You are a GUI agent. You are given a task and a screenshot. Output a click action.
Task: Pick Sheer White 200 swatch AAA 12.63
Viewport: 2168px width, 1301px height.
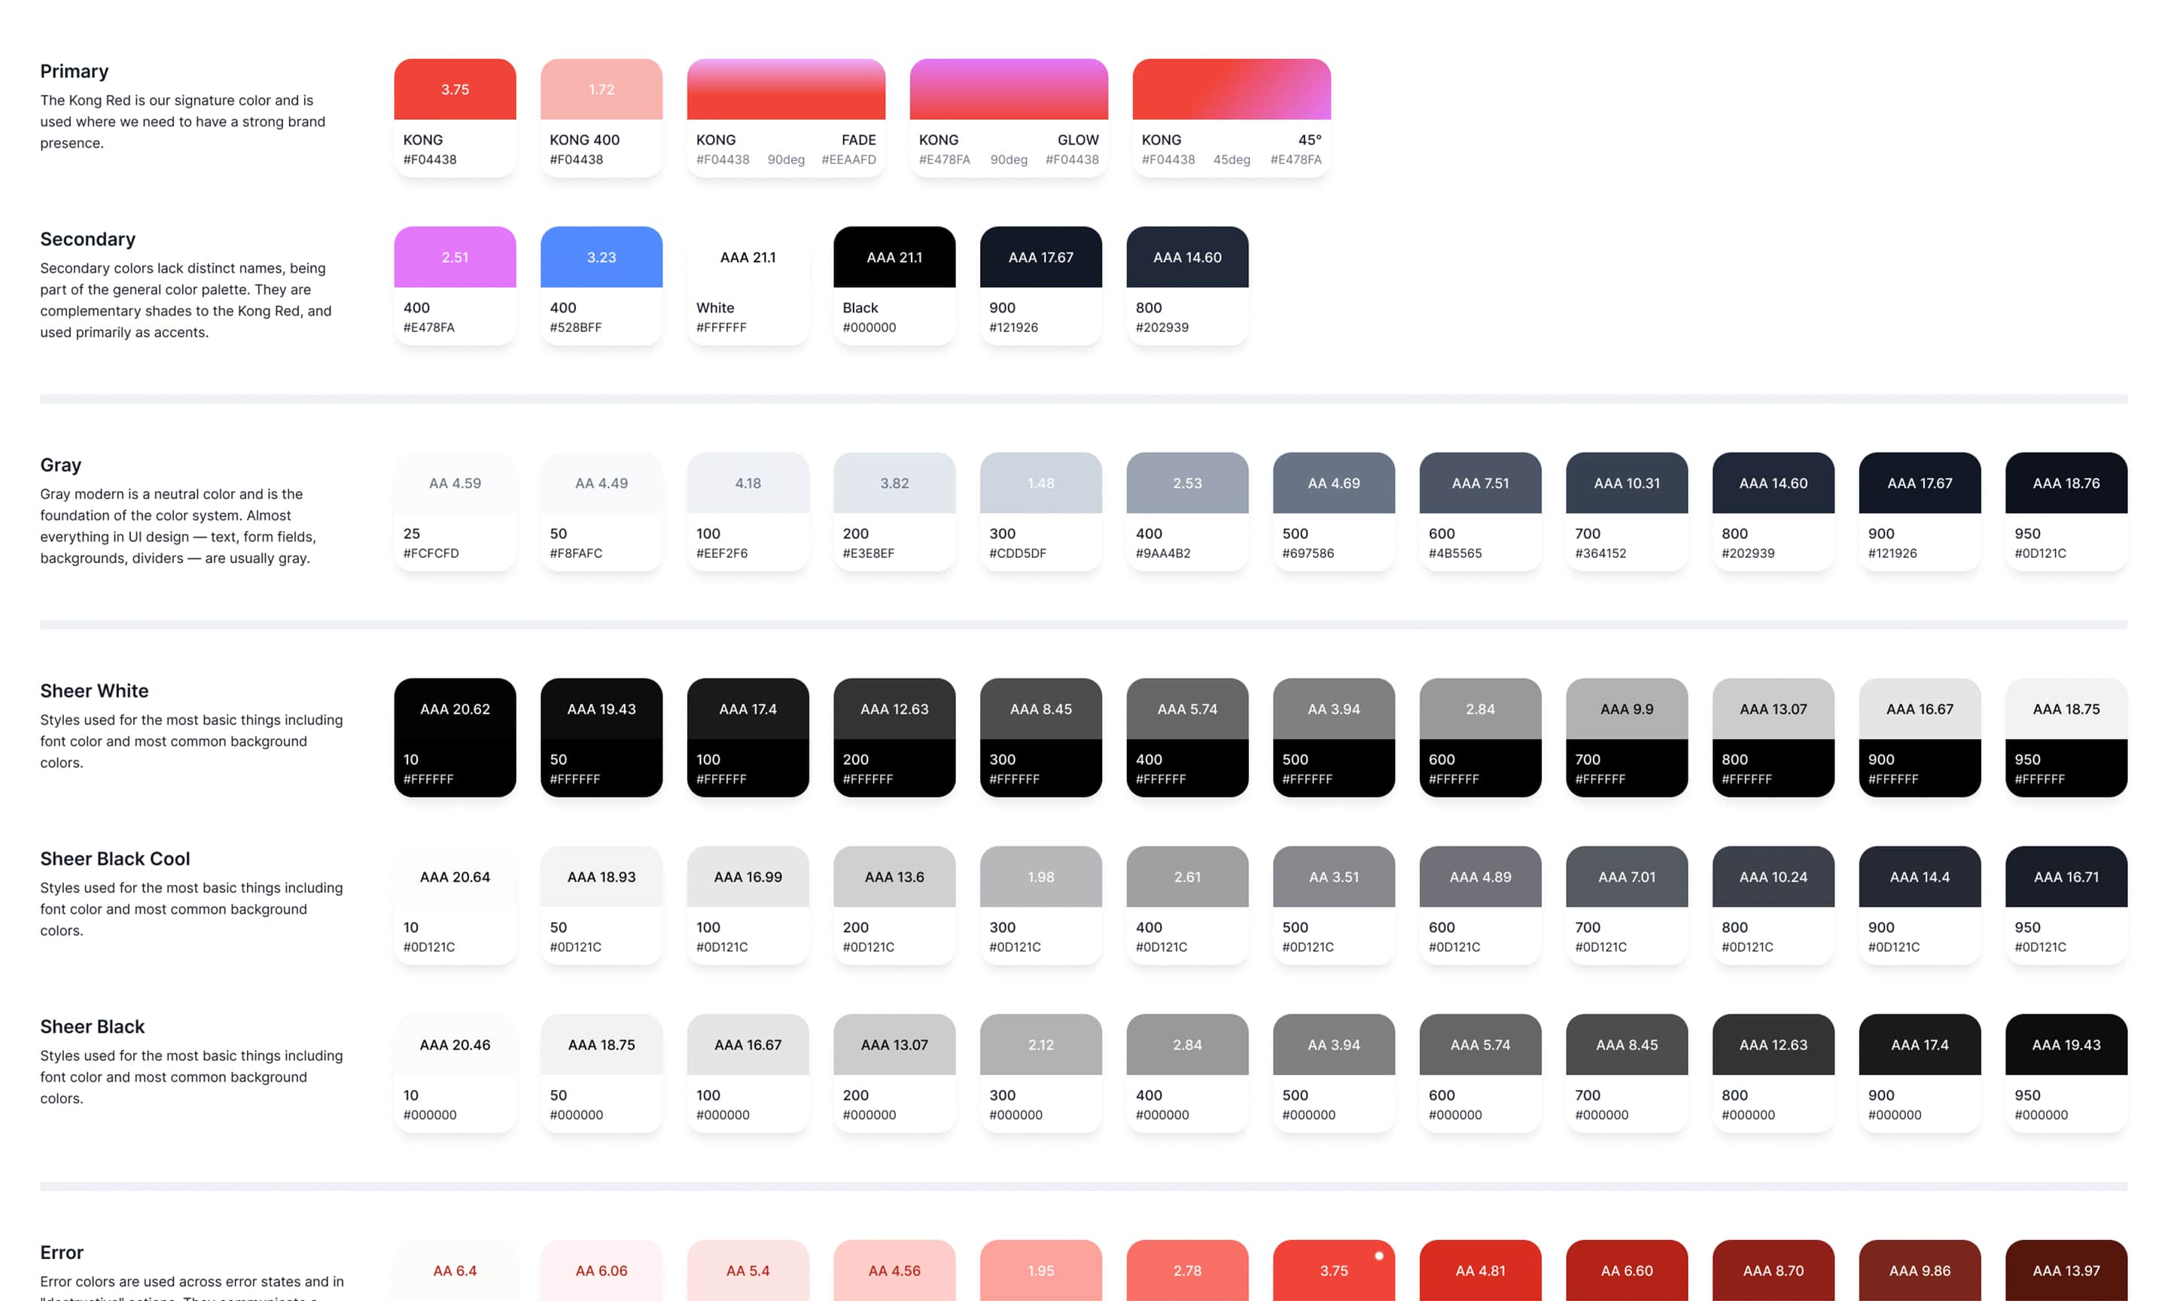pyautogui.click(x=894, y=737)
